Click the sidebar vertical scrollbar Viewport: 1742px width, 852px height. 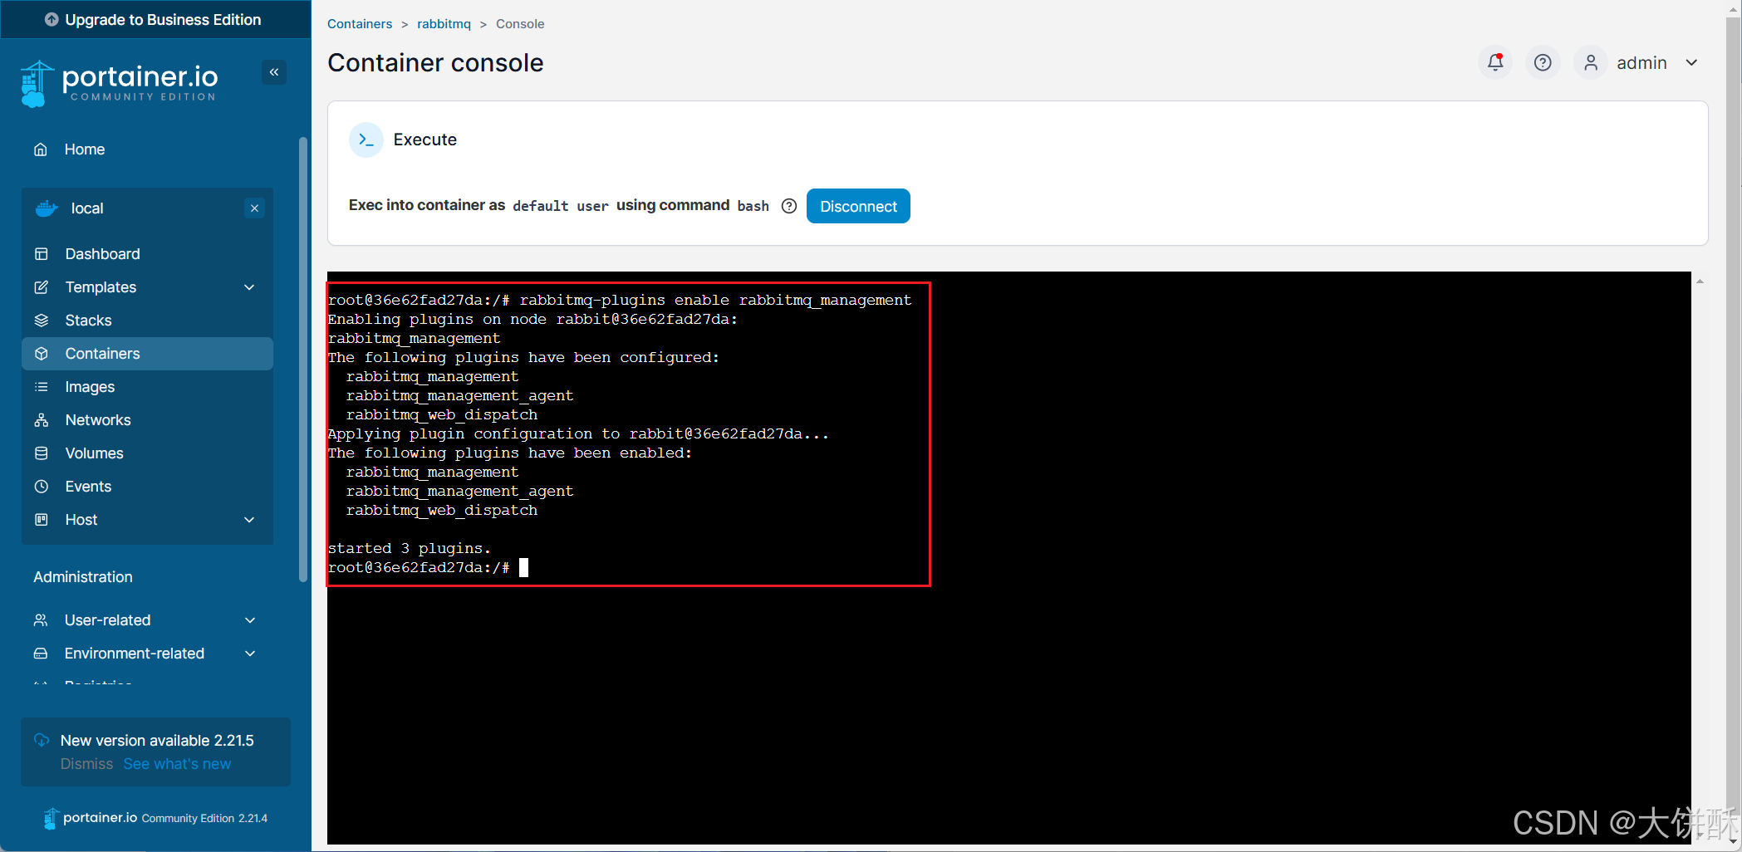click(303, 360)
